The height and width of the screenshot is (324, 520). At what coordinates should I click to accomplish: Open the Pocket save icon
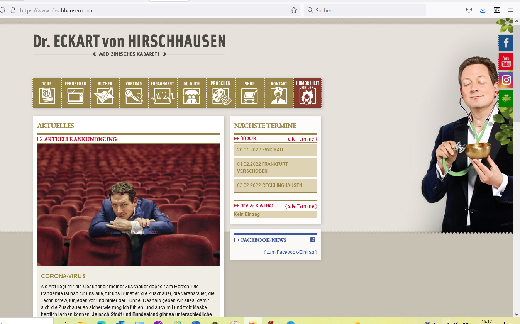click(469, 10)
